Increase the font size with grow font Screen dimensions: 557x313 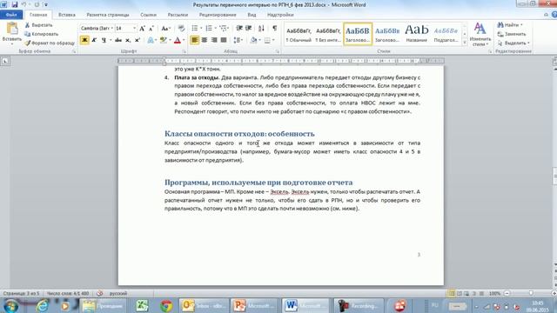coord(142,29)
